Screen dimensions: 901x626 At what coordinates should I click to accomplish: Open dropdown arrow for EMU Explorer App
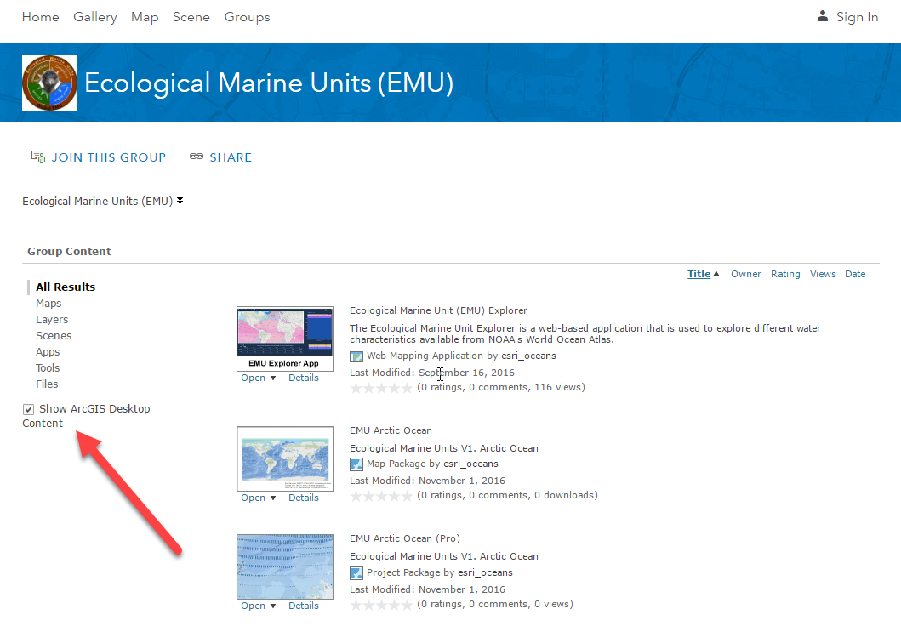click(273, 378)
